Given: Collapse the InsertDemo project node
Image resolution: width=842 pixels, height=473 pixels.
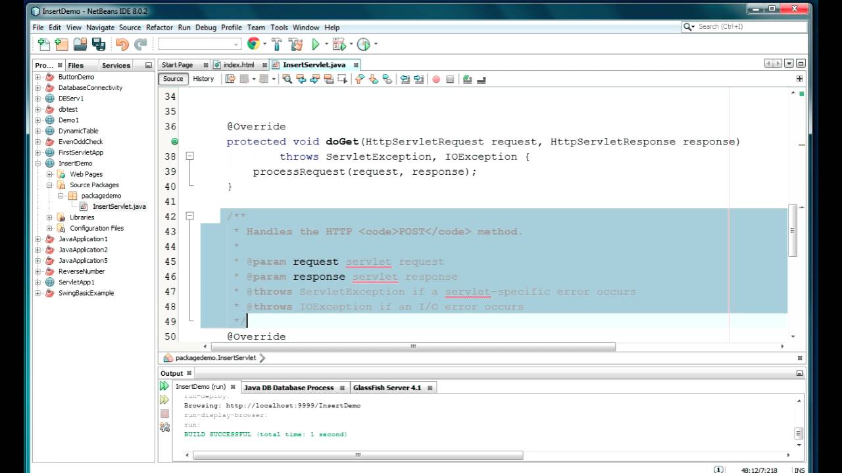Looking at the screenshot, I should [38, 163].
